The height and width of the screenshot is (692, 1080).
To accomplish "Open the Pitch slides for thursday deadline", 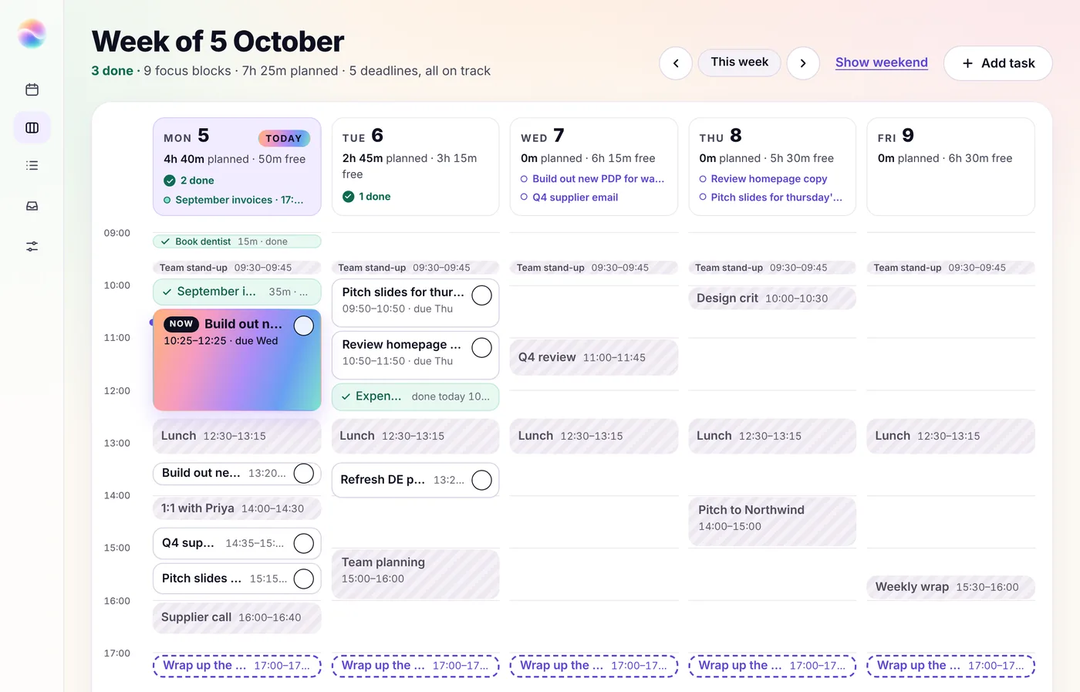I will (x=771, y=197).
